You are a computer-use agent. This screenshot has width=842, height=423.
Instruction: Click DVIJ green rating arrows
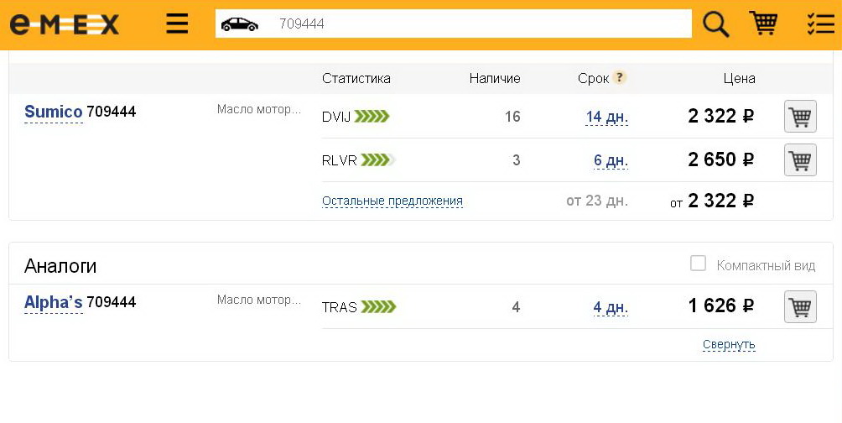[372, 116]
